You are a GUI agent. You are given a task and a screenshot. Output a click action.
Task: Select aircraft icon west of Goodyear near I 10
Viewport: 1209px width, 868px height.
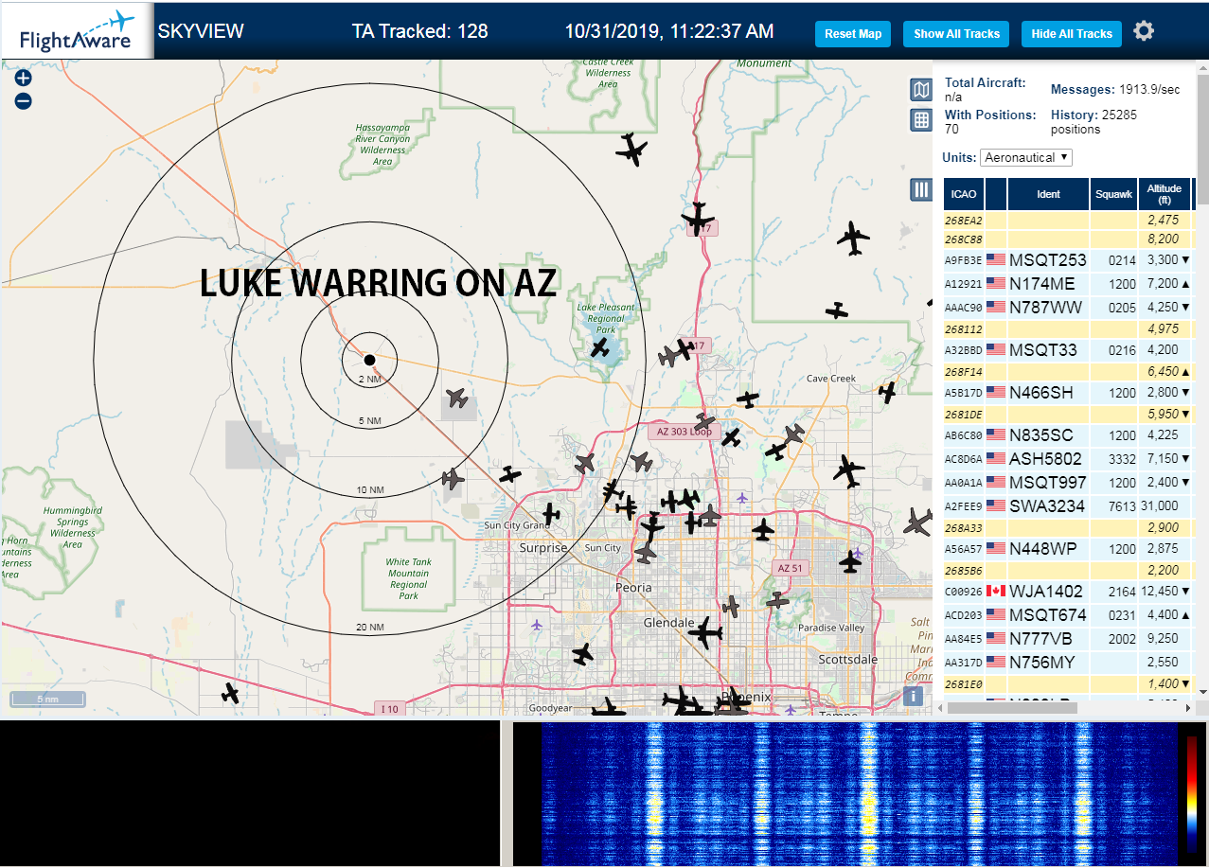point(229,694)
